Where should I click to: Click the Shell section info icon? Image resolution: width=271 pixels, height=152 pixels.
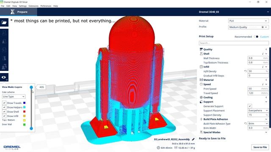coord(263,54)
